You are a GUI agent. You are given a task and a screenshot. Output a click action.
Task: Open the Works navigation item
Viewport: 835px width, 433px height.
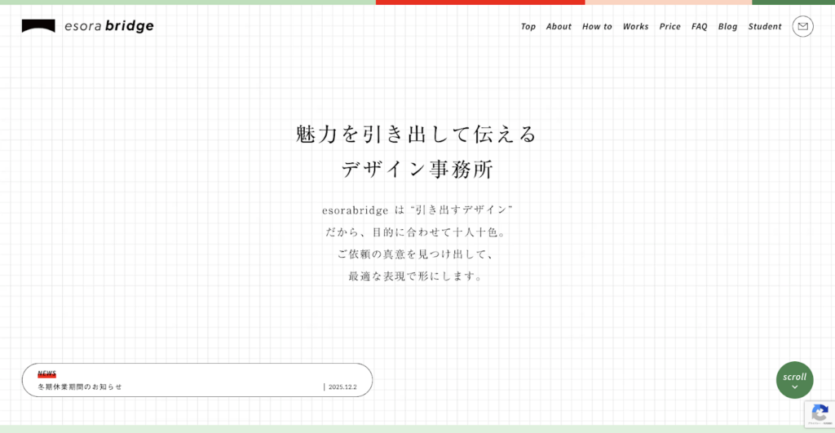636,27
